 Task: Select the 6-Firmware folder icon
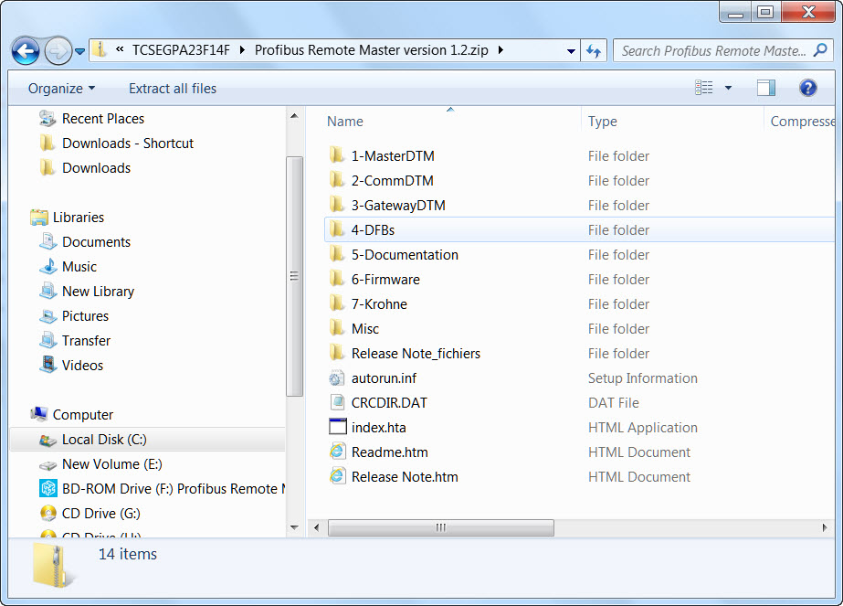click(x=336, y=280)
